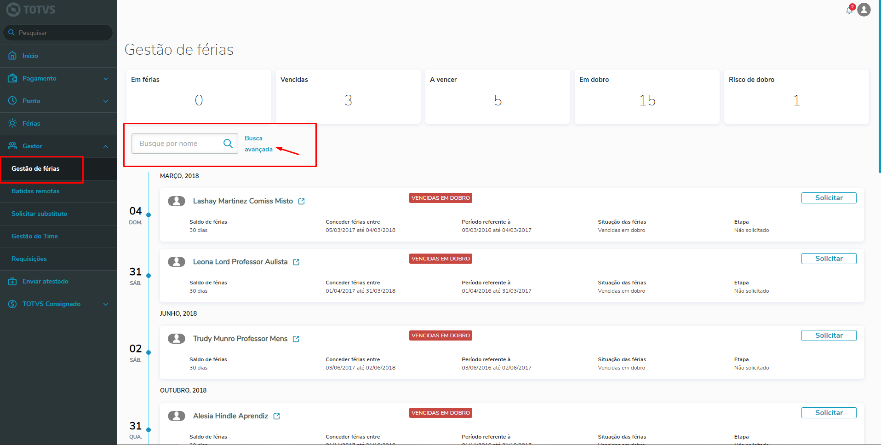Focus the Pesquisar sidebar search field
Image resolution: width=881 pixels, height=445 pixels.
pyautogui.click(x=58, y=33)
